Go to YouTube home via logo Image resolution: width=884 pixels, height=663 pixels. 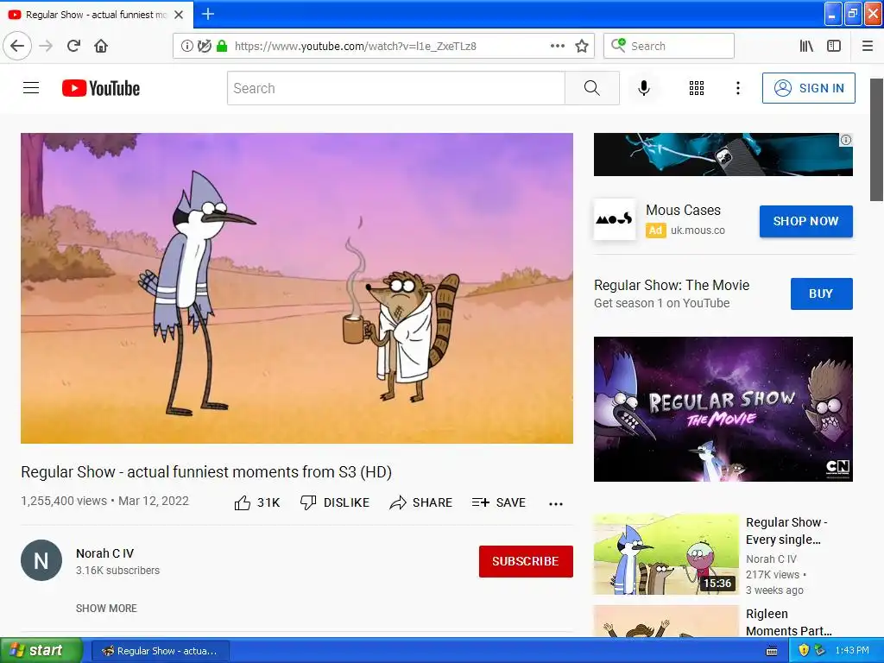pyautogui.click(x=101, y=88)
